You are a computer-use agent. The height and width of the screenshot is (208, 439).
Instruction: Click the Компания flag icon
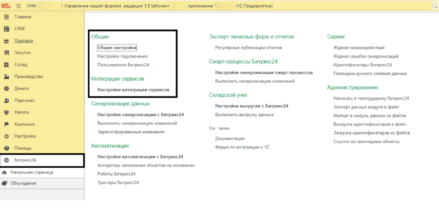click(7, 124)
